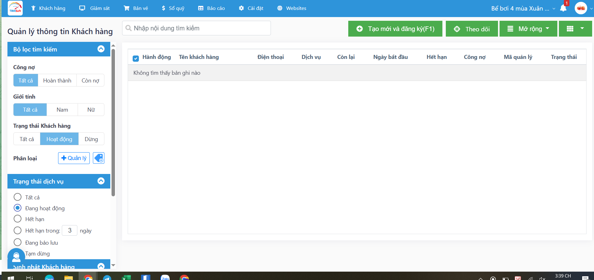Click the user avatar icon
This screenshot has width=594, height=280.
[581, 8]
